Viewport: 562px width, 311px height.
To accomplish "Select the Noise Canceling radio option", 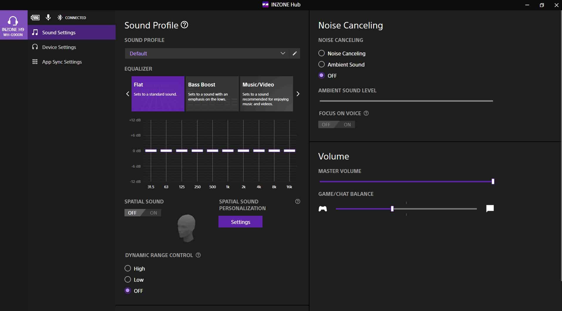I will tap(322, 53).
